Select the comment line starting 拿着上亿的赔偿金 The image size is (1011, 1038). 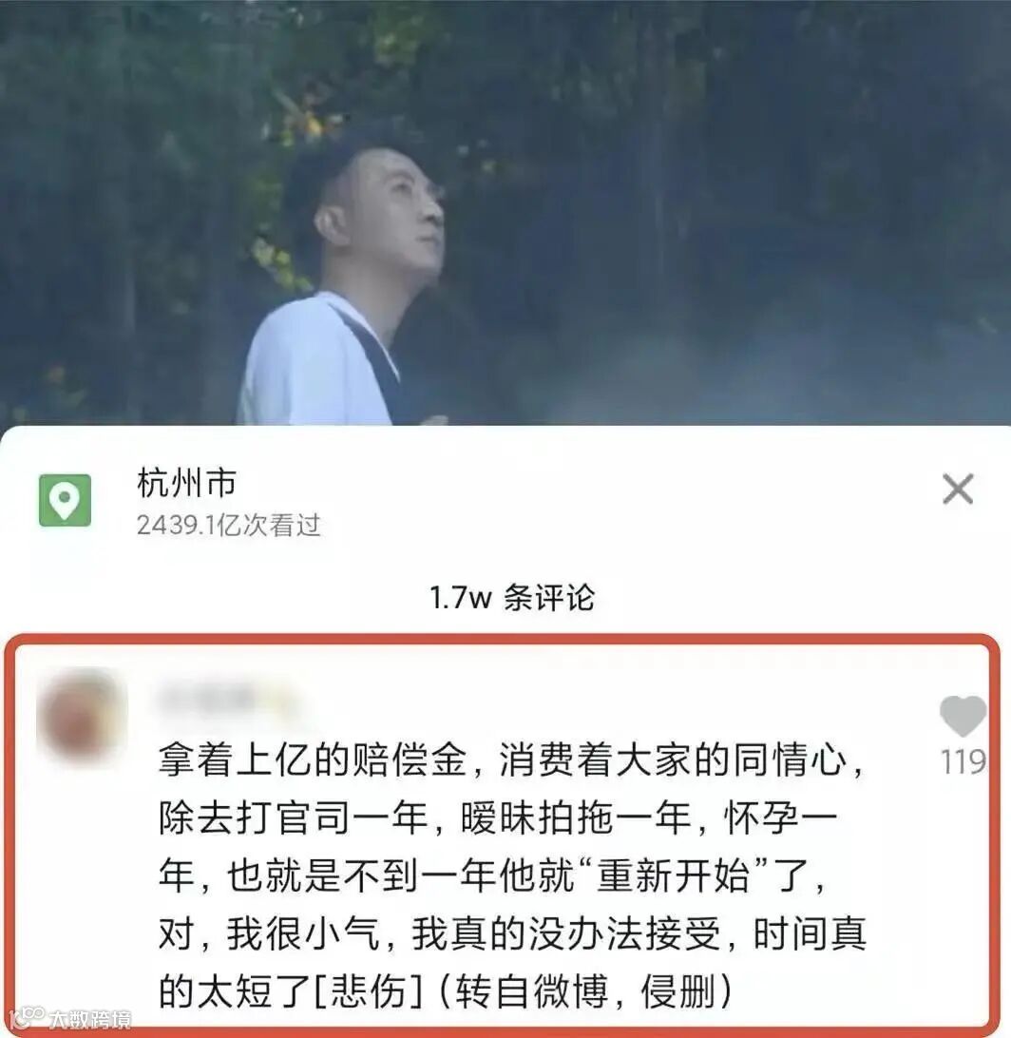[x=511, y=760]
